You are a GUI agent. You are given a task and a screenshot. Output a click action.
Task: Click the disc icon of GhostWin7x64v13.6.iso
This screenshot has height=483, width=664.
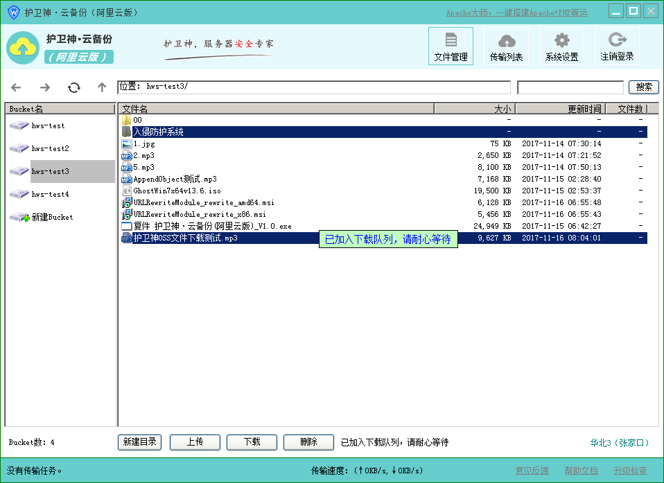coord(126,191)
